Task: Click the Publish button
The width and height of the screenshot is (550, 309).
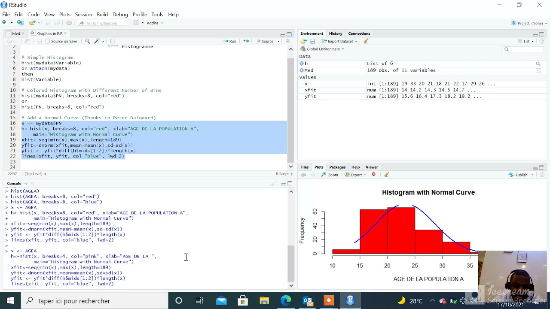Action: tap(518, 175)
